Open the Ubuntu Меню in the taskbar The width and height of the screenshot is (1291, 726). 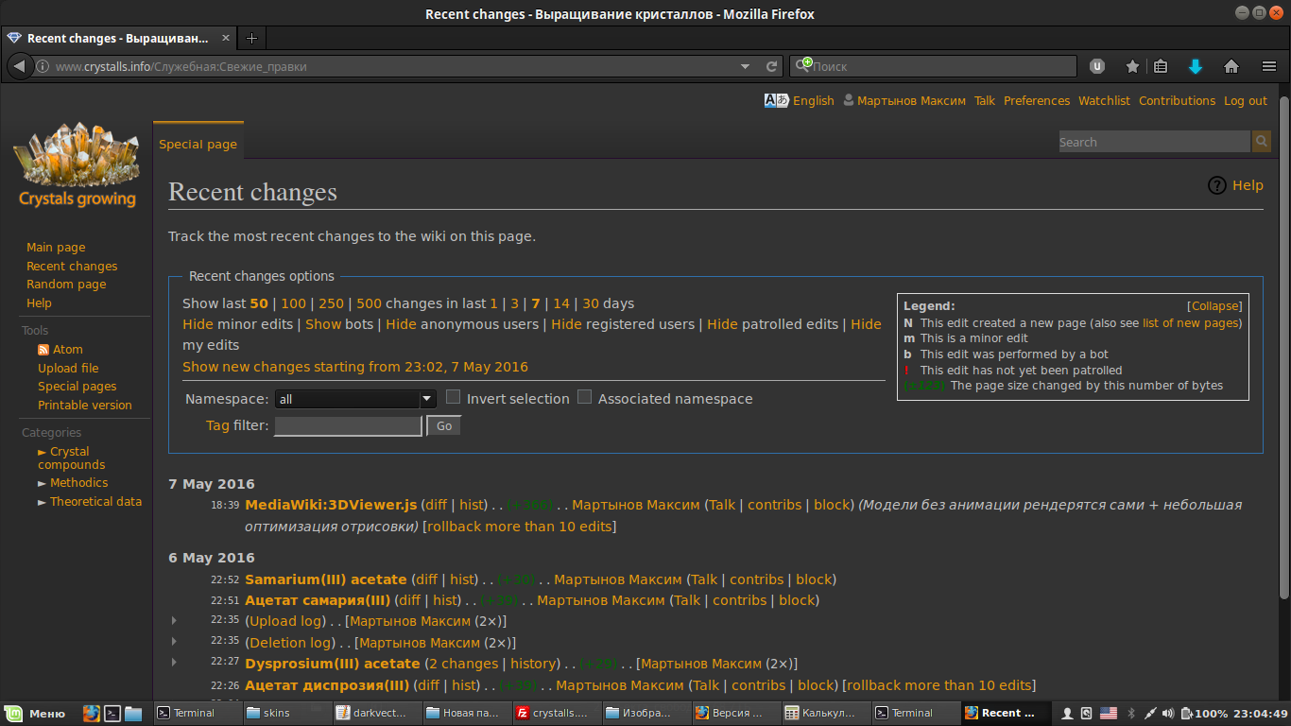pyautogui.click(x=36, y=713)
